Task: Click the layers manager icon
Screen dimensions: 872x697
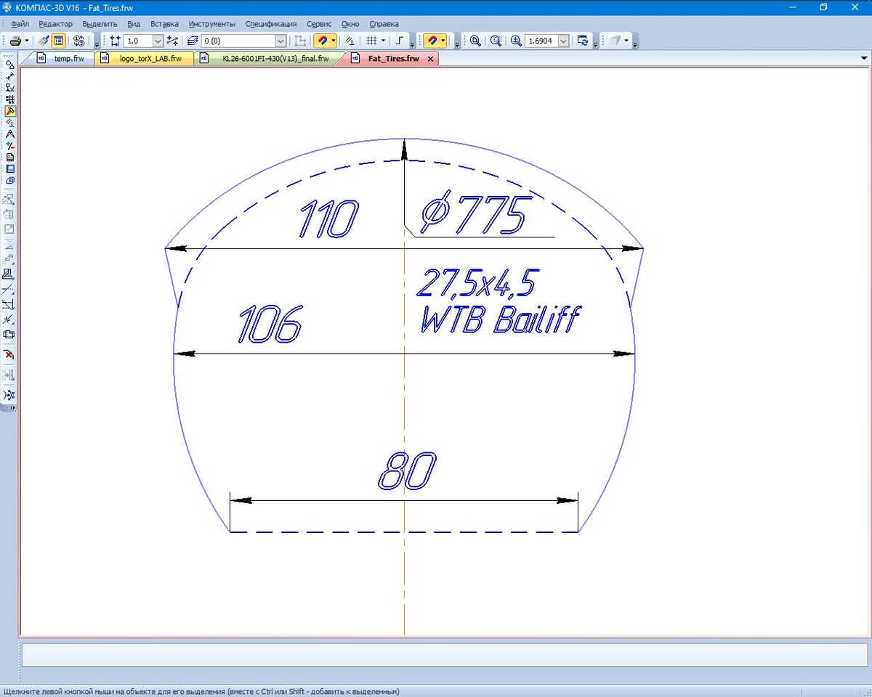Action: point(193,41)
